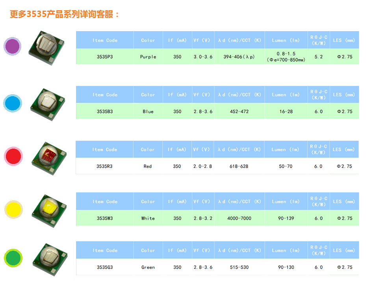Click CCT value 4000-7000
This screenshot has height=287, width=373.
[239, 218]
